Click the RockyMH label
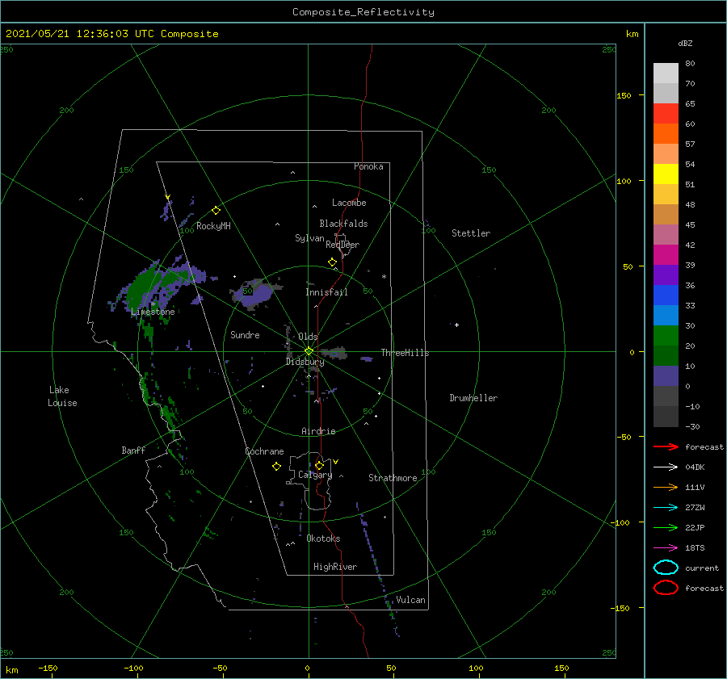The width and height of the screenshot is (727, 679). 213,226
